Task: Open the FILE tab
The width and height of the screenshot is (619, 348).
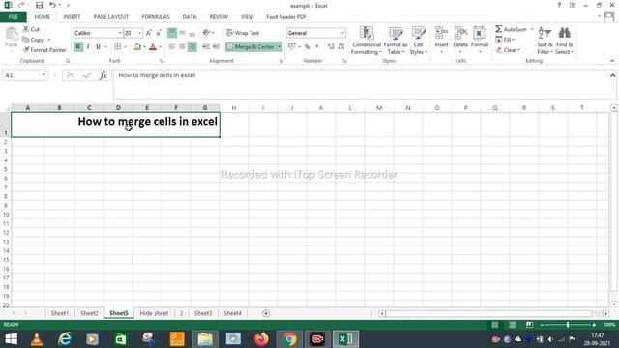Action: point(13,17)
